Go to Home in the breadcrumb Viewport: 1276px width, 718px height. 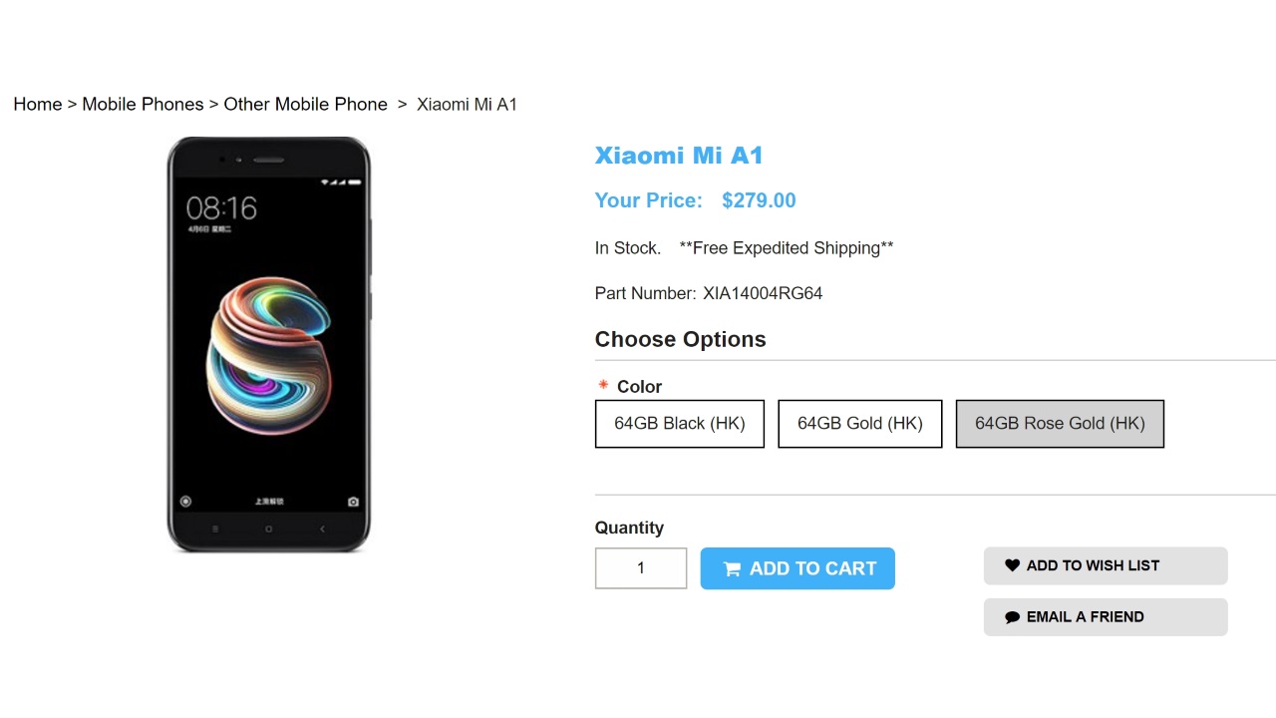38,105
